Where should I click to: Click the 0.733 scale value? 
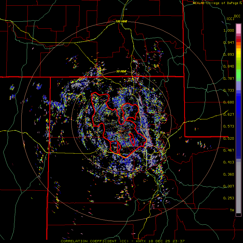(x=229, y=90)
